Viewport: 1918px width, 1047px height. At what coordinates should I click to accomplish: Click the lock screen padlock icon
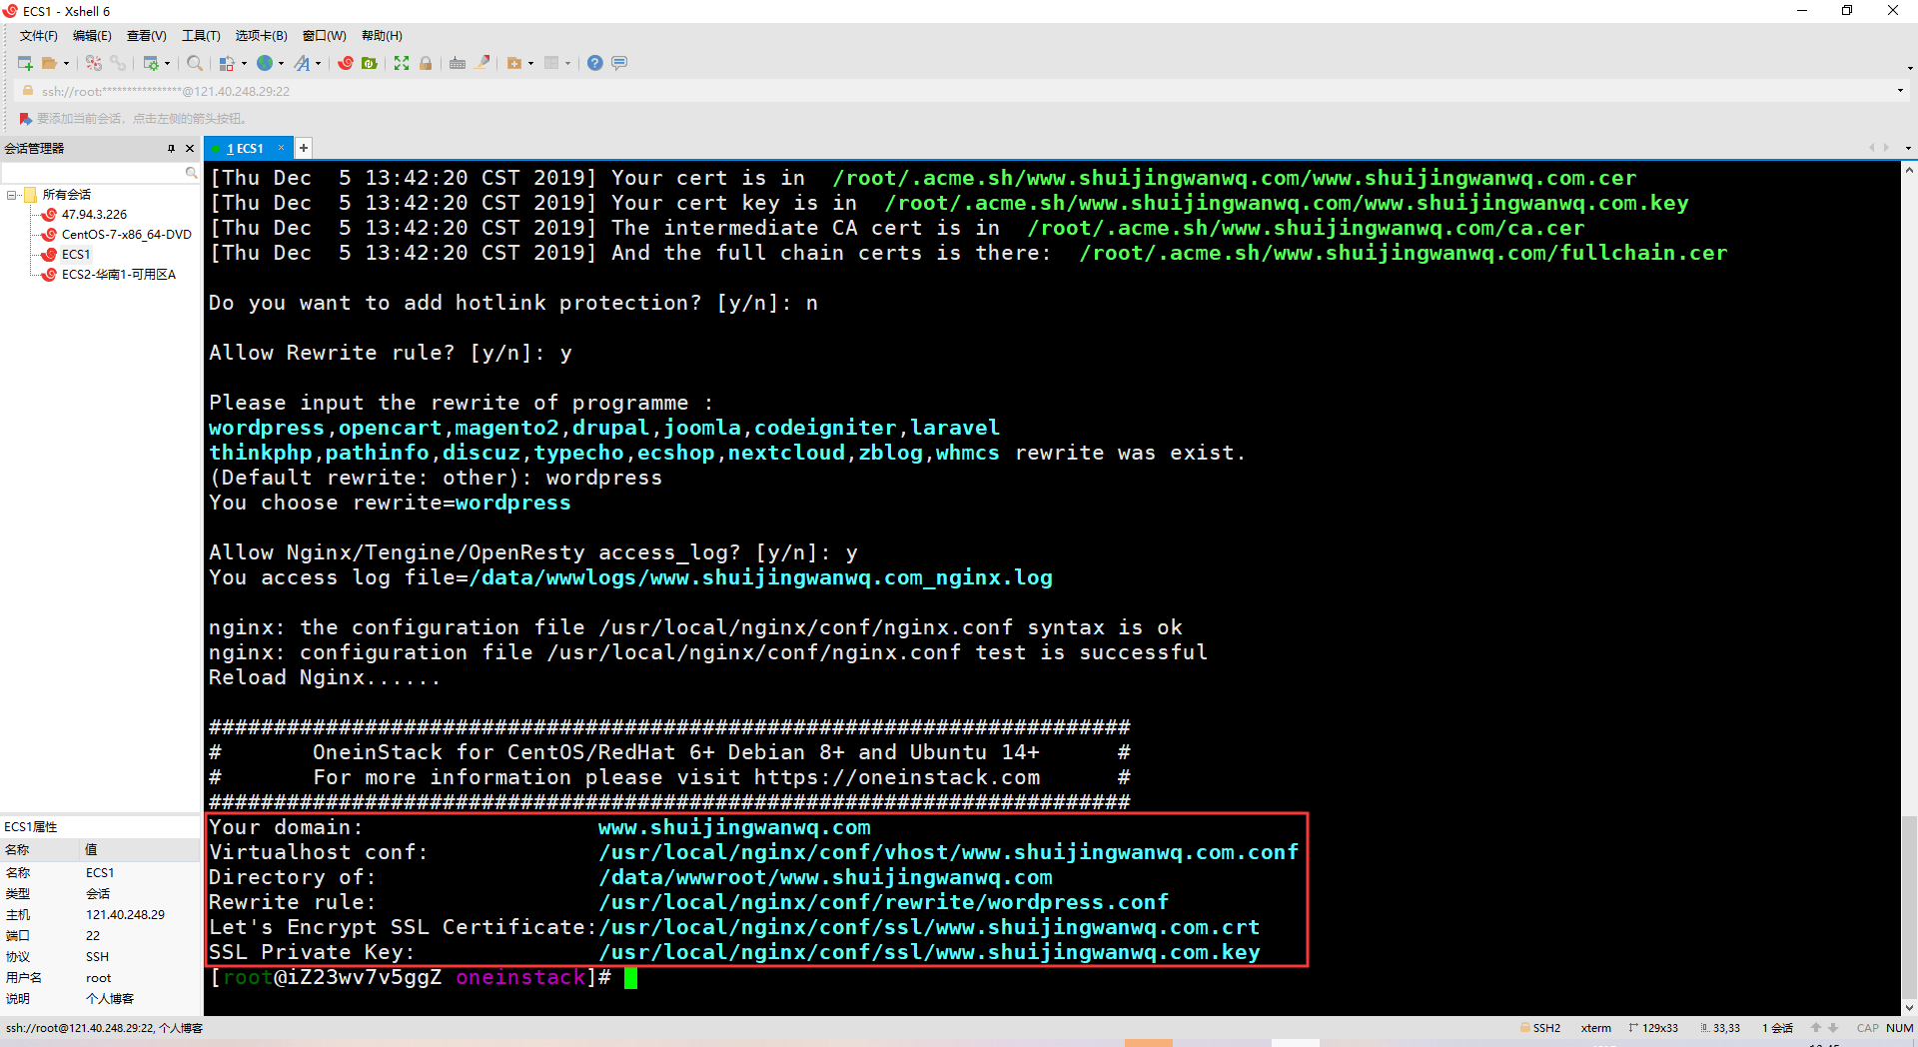[426, 63]
